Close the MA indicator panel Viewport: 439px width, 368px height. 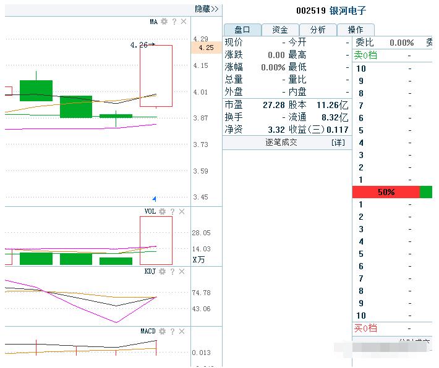point(184,21)
